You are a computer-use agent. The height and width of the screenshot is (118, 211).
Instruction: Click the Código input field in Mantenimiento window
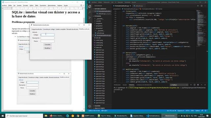pos(47,35)
